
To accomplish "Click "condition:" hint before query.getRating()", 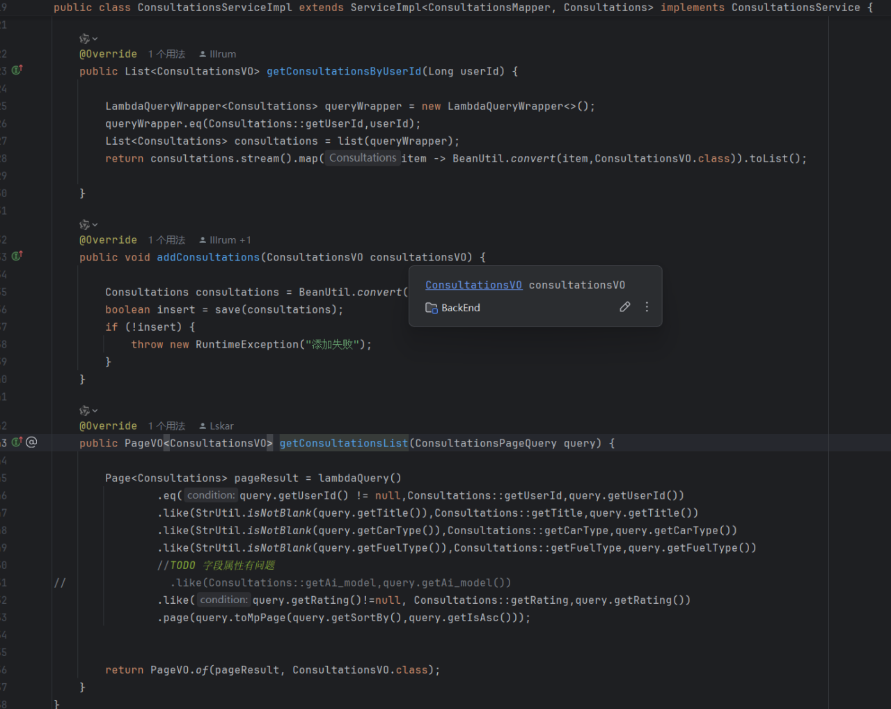I will pyautogui.click(x=223, y=600).
